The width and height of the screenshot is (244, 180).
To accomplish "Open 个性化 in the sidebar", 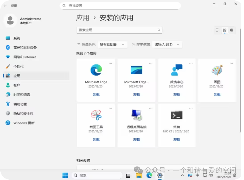I will [x=18, y=66].
